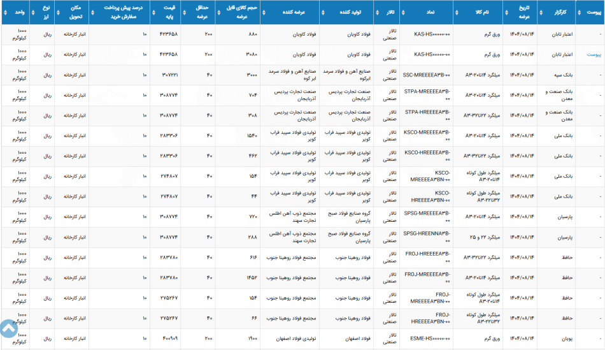Select symbol KSCO-MREEEEA۳B-۰۰
This screenshot has width=605, height=350.
tap(427, 136)
